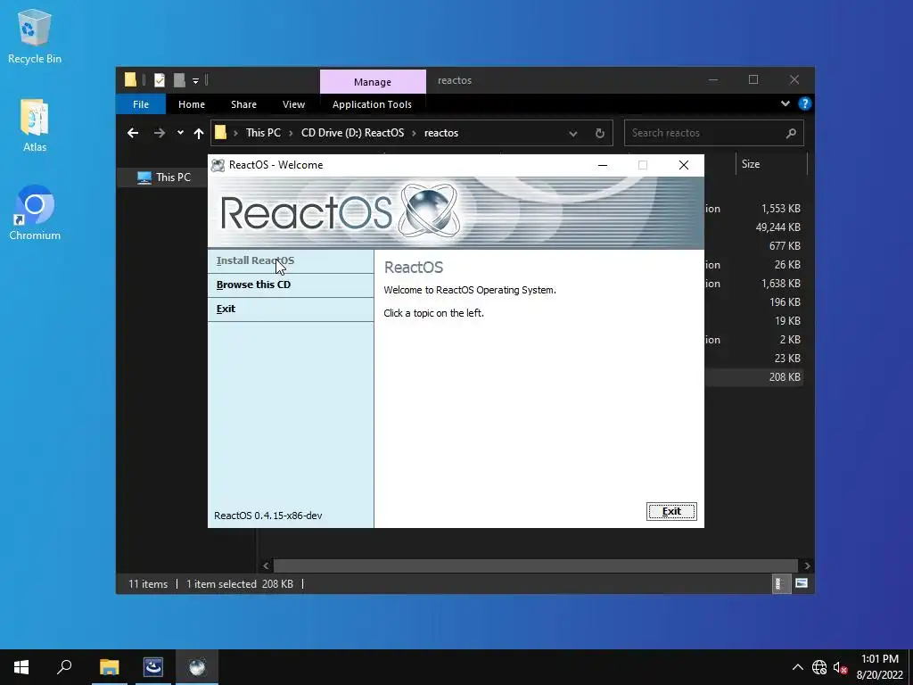Select This PC breadcrumb in address bar
The width and height of the screenshot is (913, 685).
pos(263,133)
